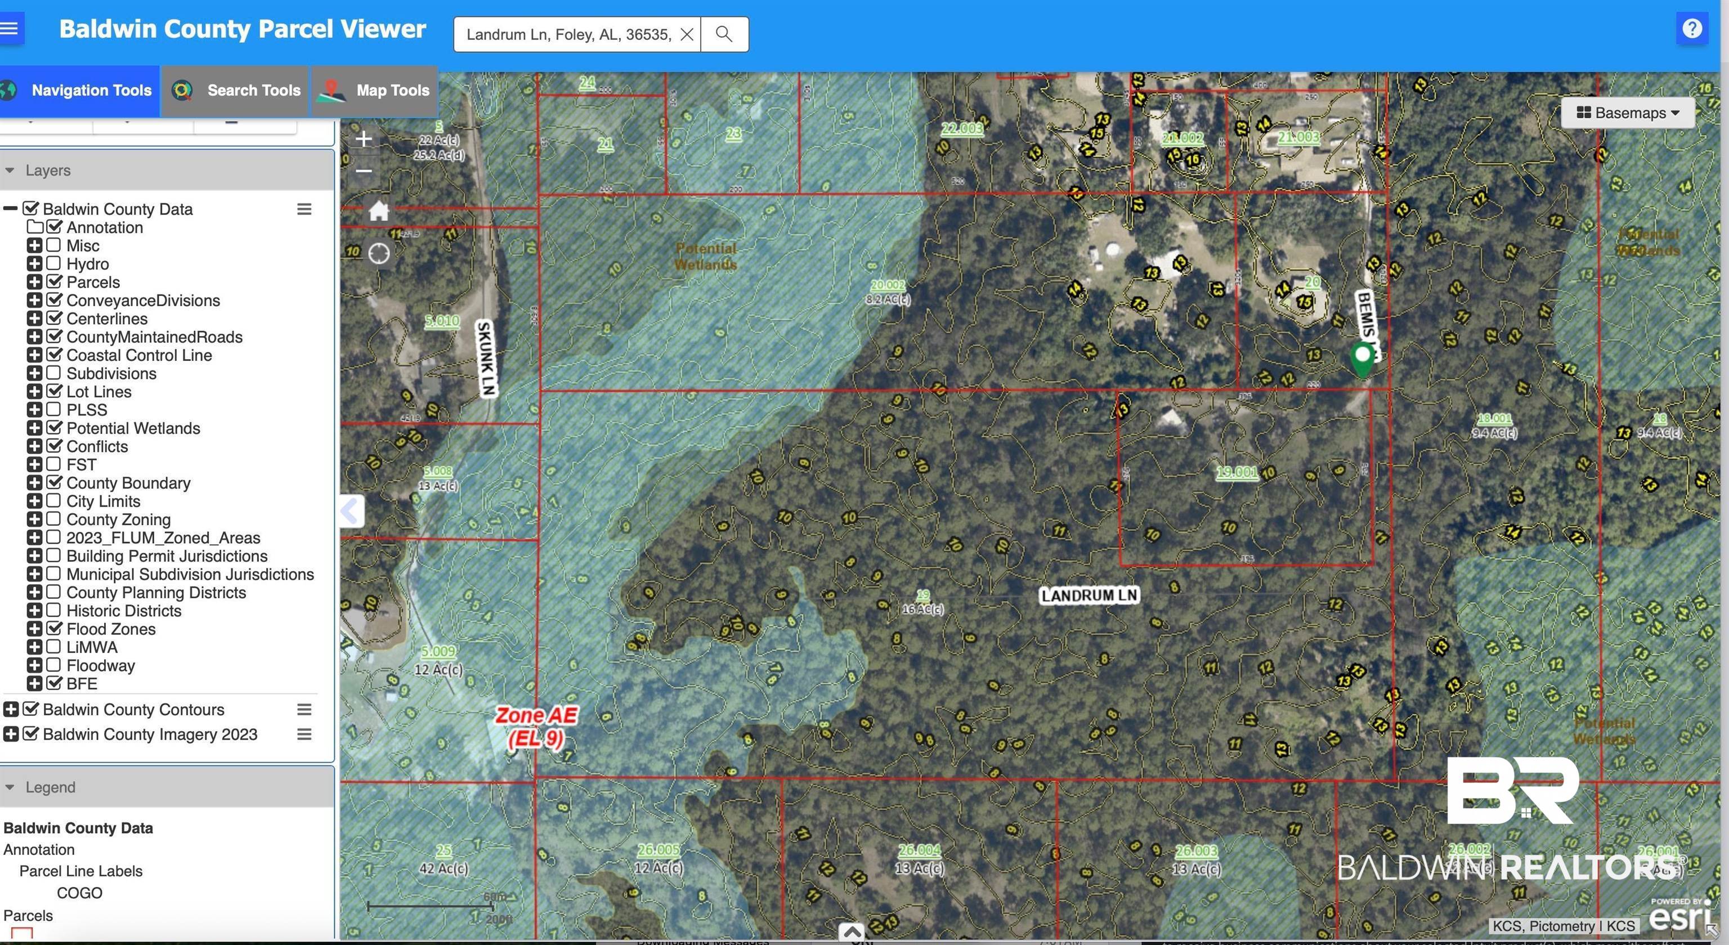This screenshot has height=945, width=1729.
Task: Select parcel 19.001 label on map
Action: tap(1237, 473)
